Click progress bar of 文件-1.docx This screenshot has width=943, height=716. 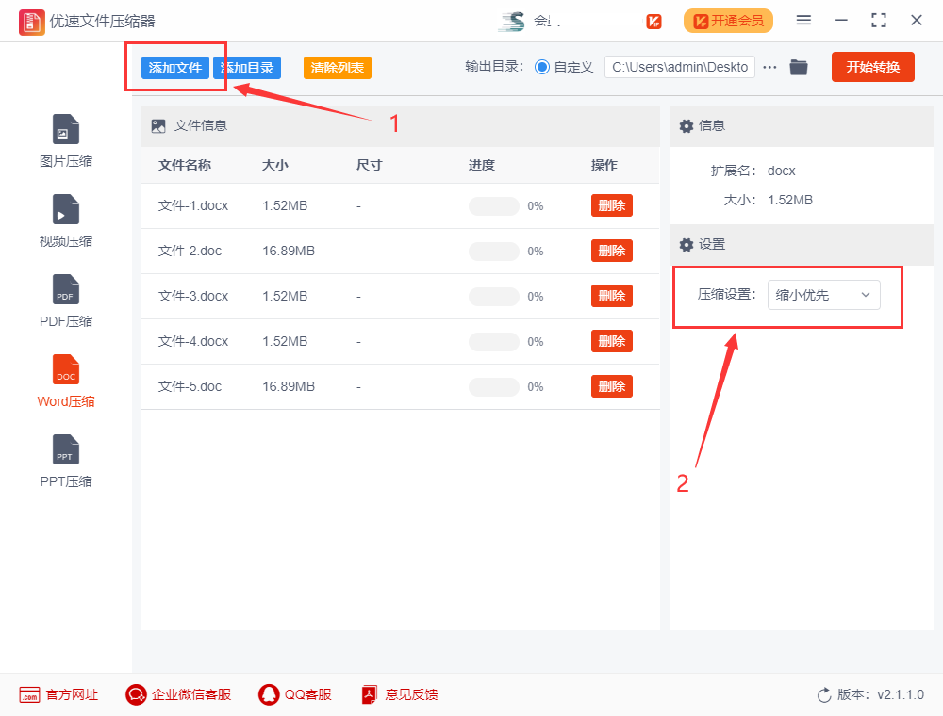[x=494, y=206]
